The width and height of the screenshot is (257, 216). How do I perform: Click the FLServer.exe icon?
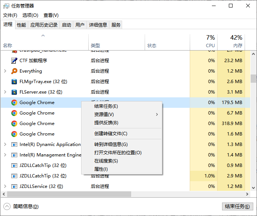[x=14, y=92]
